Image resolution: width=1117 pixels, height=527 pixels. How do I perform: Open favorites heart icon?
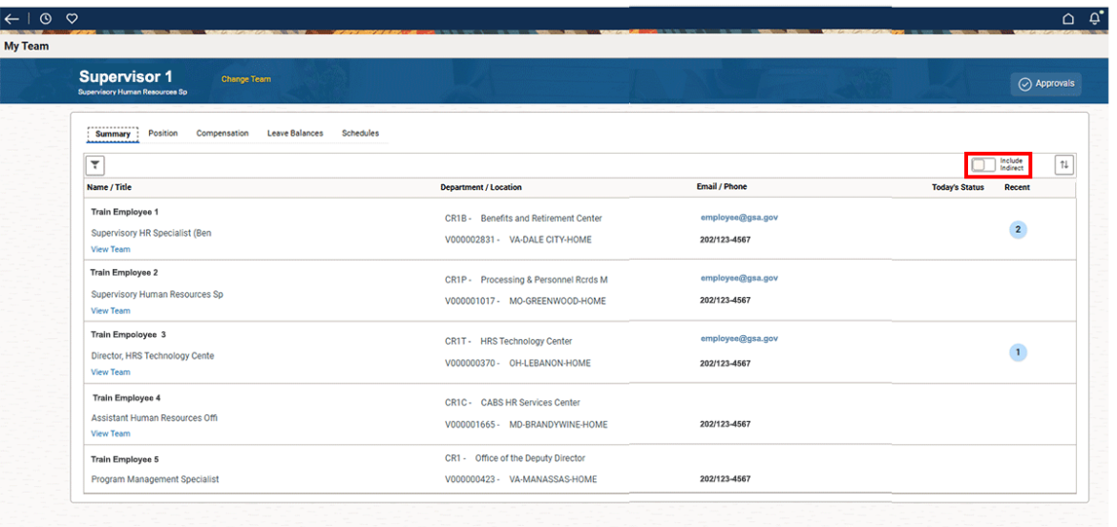tap(72, 18)
